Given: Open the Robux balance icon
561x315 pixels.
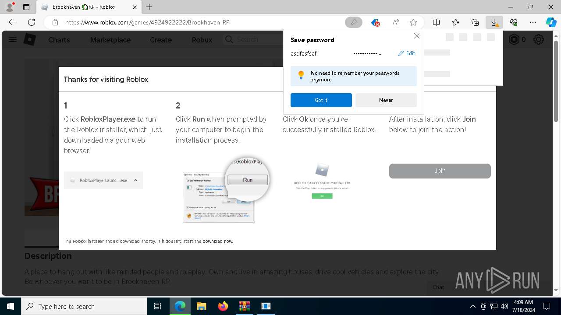Looking at the screenshot, I should pyautogui.click(x=514, y=39).
